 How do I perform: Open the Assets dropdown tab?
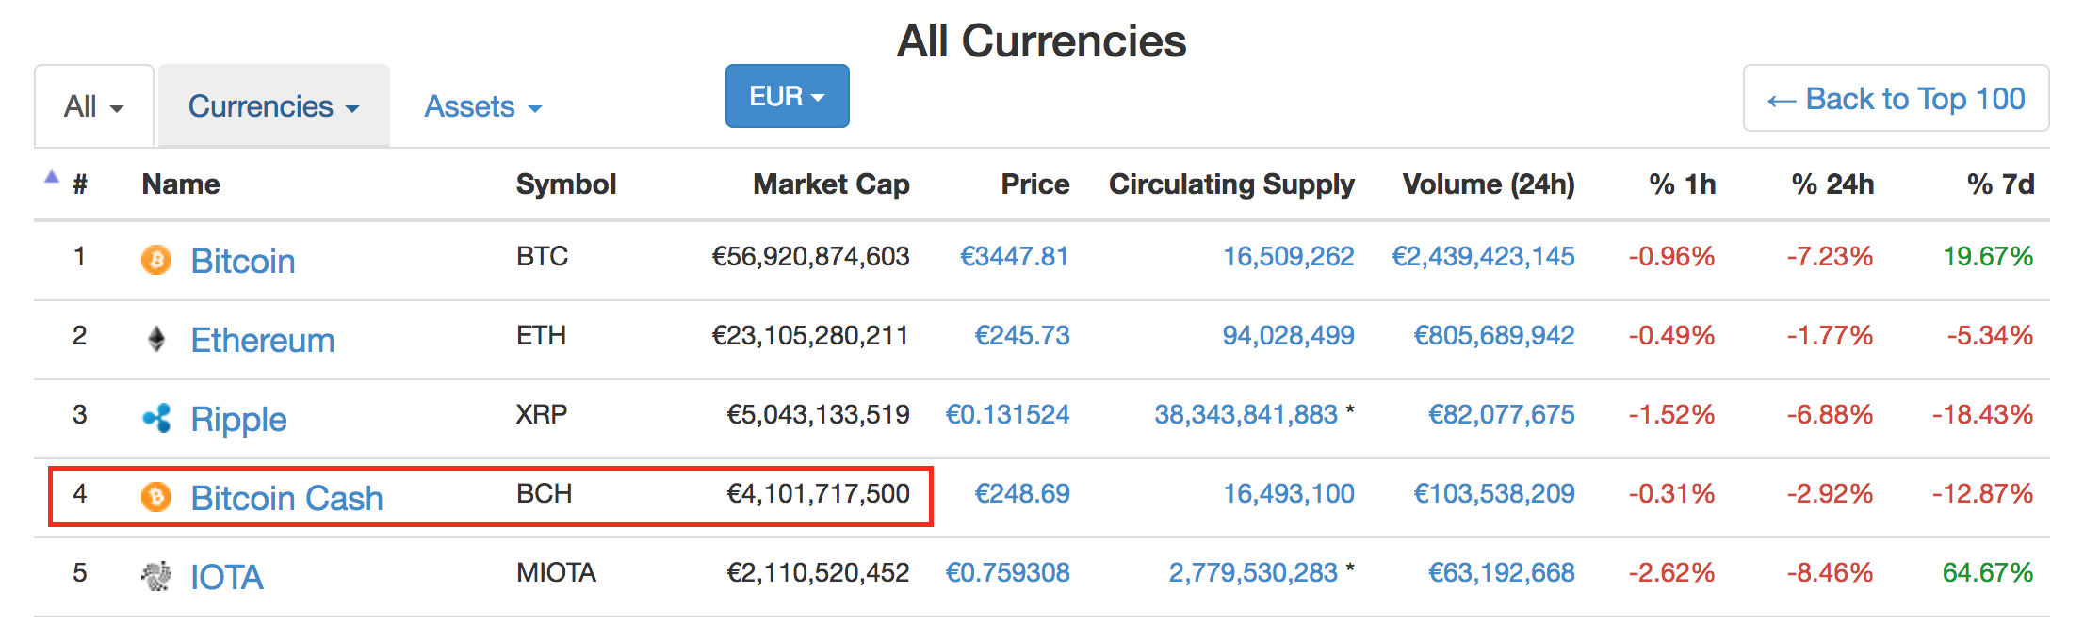pos(482,106)
